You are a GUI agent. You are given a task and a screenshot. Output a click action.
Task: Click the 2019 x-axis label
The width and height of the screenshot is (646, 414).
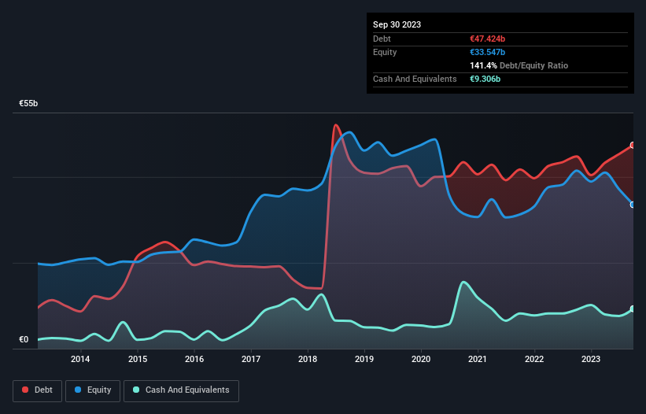364,359
